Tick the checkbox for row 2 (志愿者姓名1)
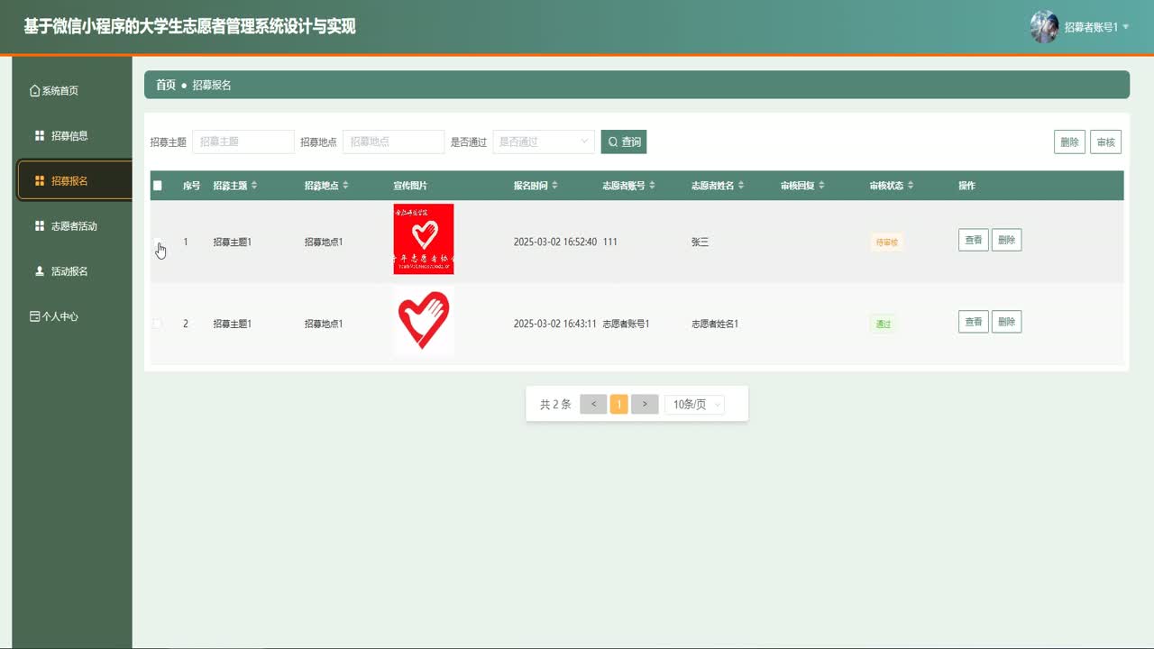This screenshot has width=1154, height=649. 158,324
